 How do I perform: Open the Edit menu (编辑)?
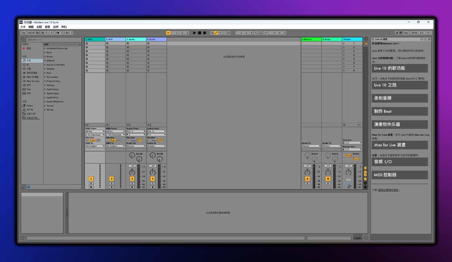(31, 27)
